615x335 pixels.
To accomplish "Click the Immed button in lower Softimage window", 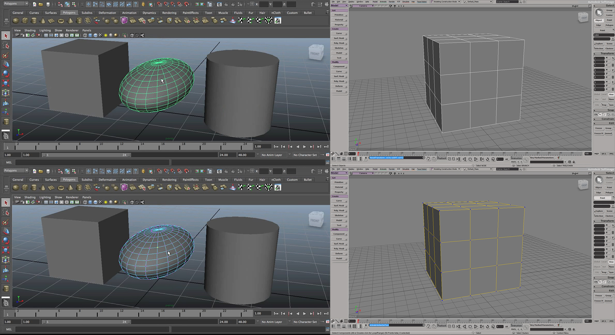I will point(609,301).
